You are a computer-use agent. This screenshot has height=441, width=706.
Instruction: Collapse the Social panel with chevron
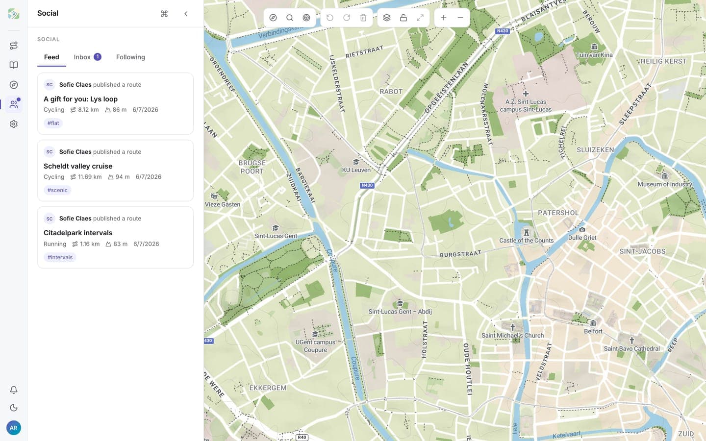[186, 14]
